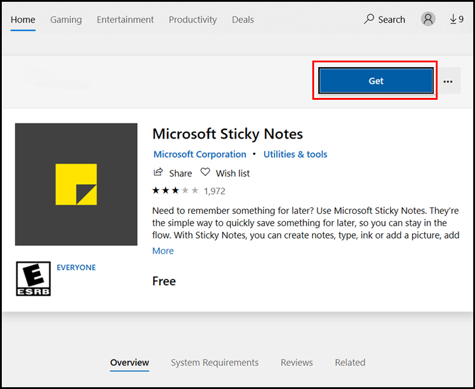Click the star rating row
This screenshot has width=475, height=389.
pyautogui.click(x=175, y=191)
